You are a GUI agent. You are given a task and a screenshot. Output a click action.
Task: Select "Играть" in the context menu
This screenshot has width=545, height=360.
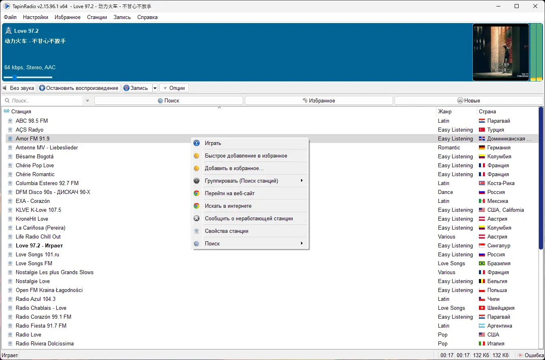click(x=214, y=143)
